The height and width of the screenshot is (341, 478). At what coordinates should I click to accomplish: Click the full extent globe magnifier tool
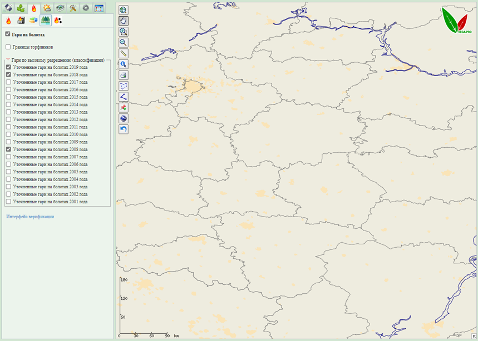(x=124, y=10)
